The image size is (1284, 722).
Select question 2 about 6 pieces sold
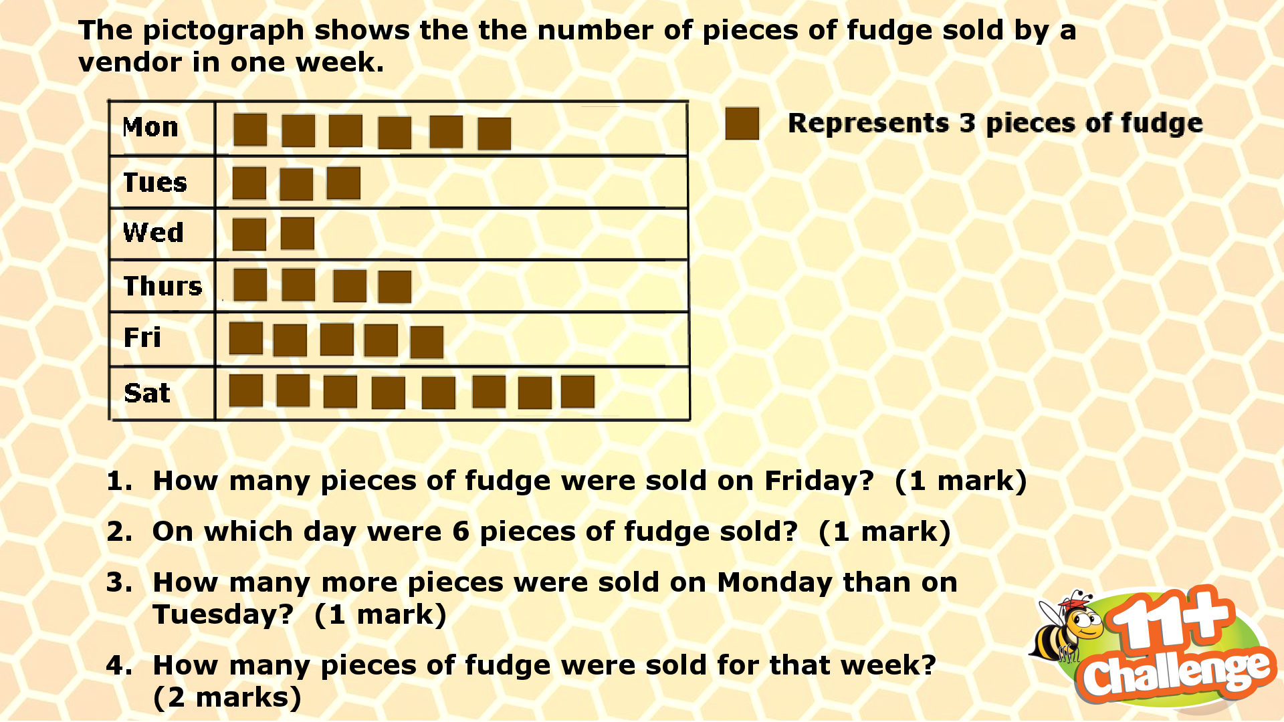click(x=528, y=532)
